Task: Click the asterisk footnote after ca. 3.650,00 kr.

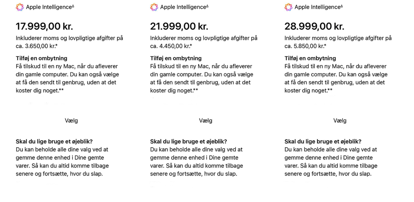Action: point(56,46)
